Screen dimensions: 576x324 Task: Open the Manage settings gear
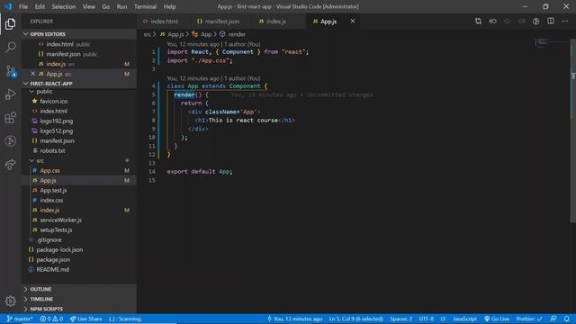10,301
